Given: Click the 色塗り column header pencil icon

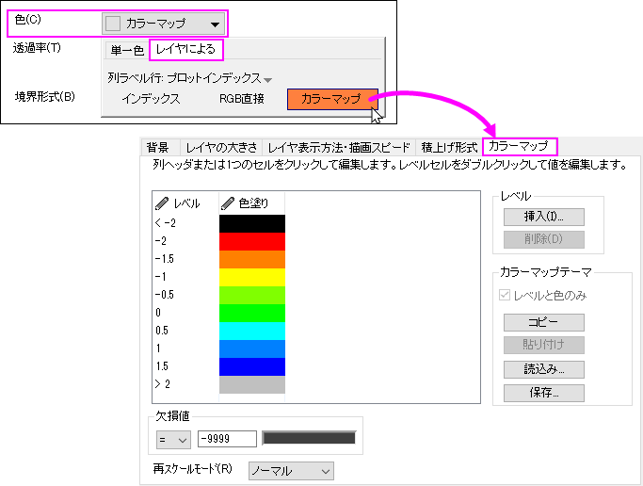Looking at the screenshot, I should coord(228,203).
